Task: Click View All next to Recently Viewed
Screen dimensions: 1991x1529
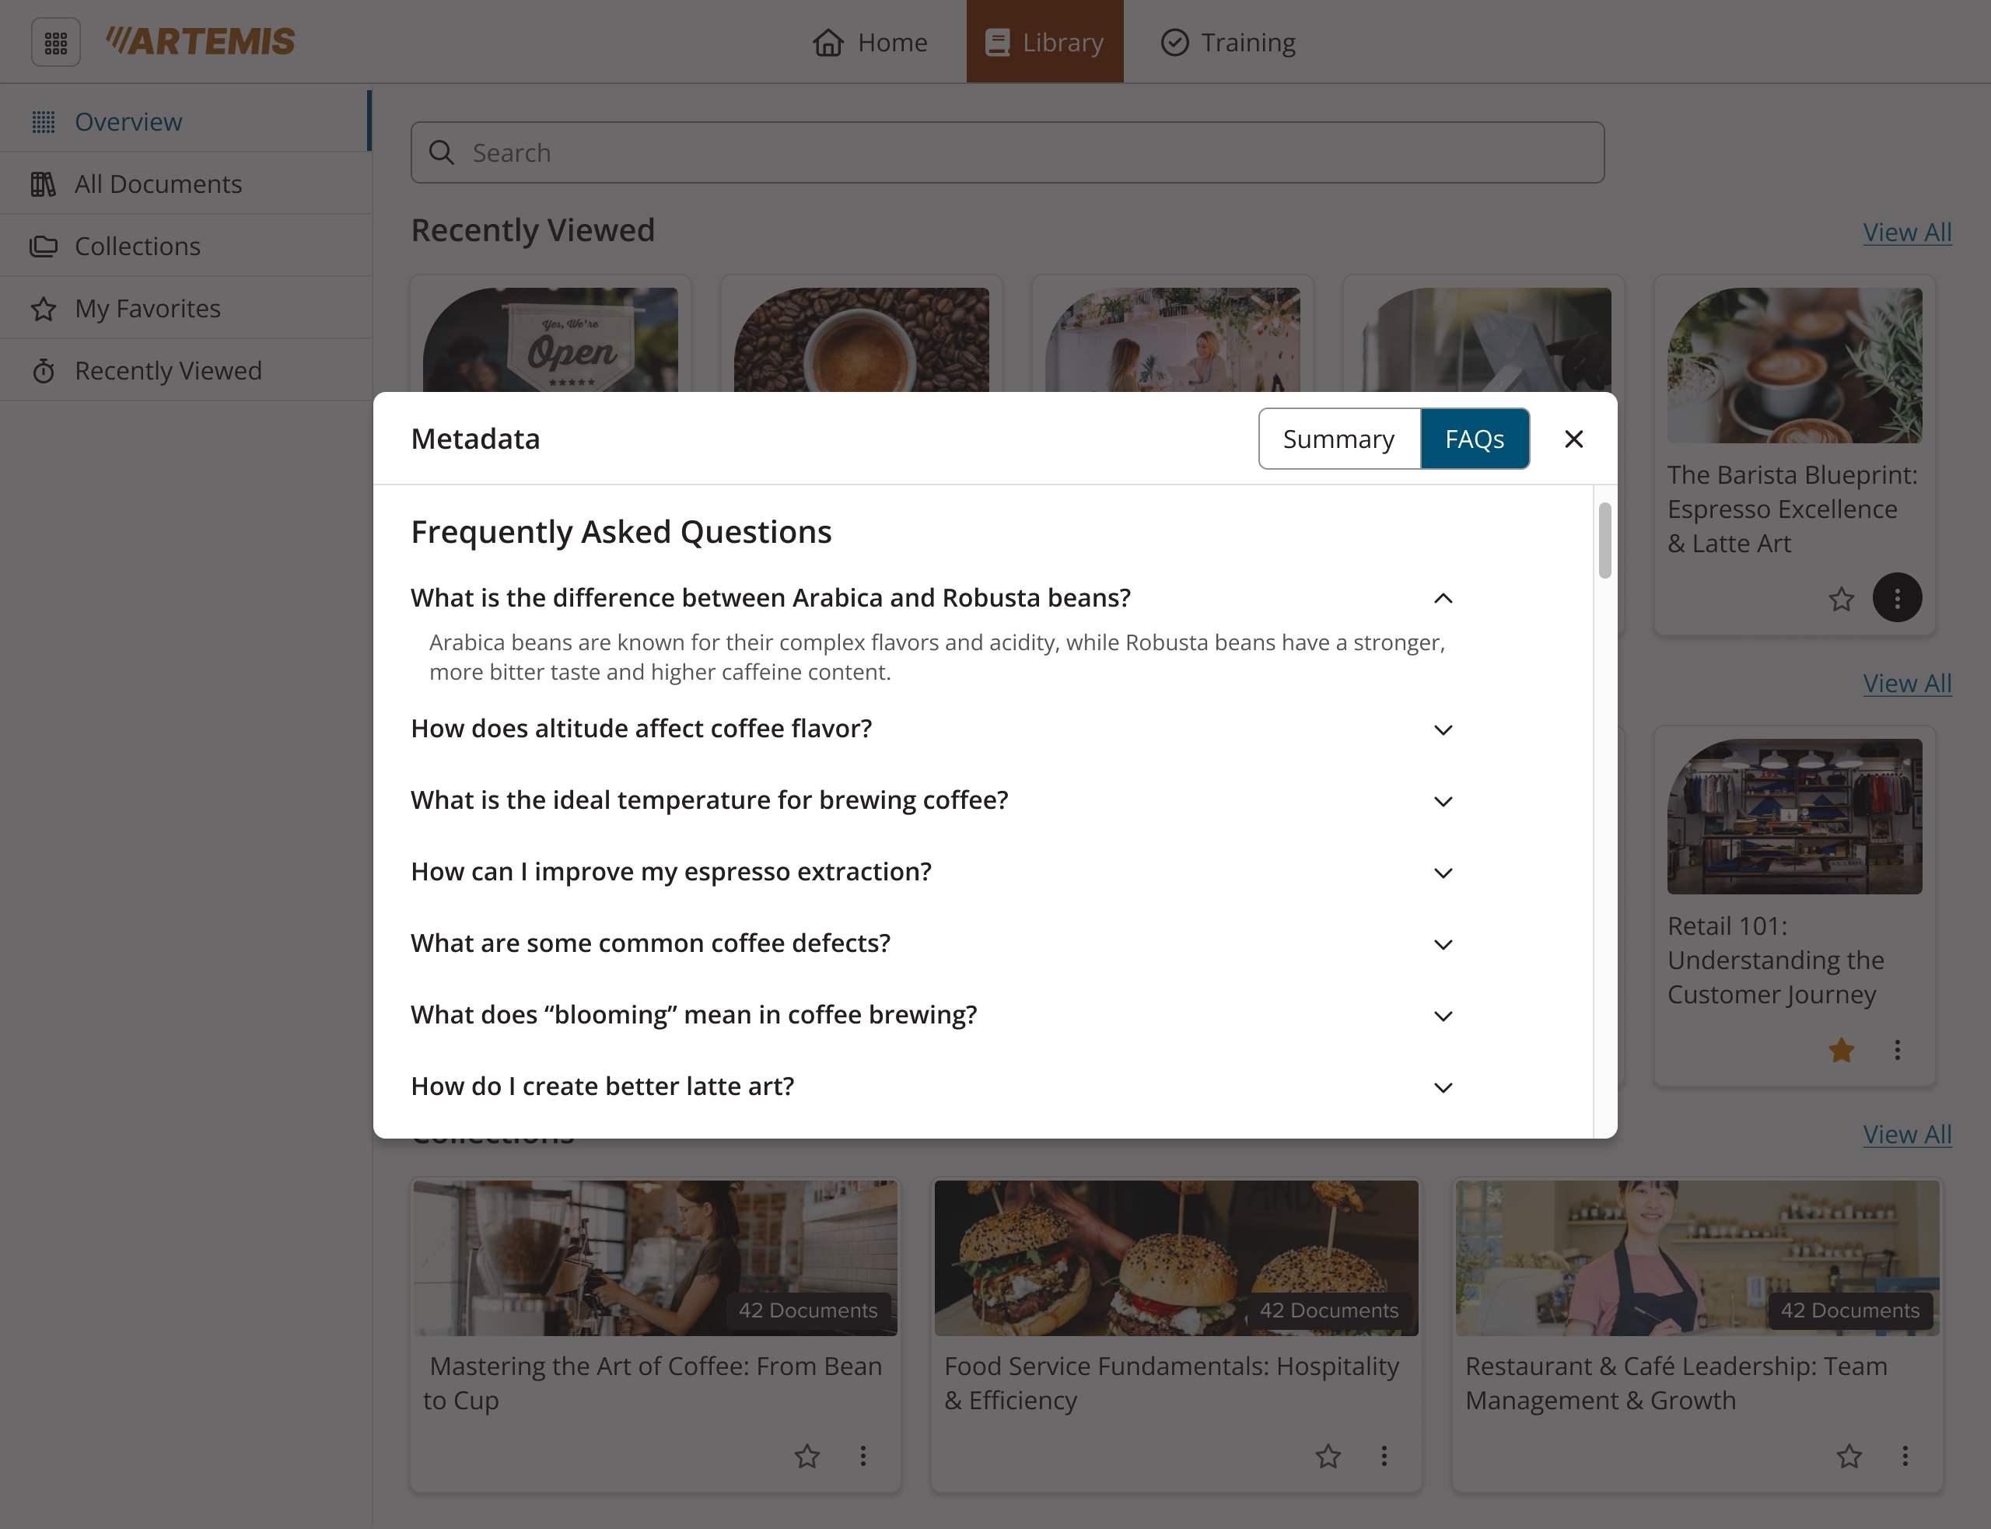Action: click(x=1907, y=231)
